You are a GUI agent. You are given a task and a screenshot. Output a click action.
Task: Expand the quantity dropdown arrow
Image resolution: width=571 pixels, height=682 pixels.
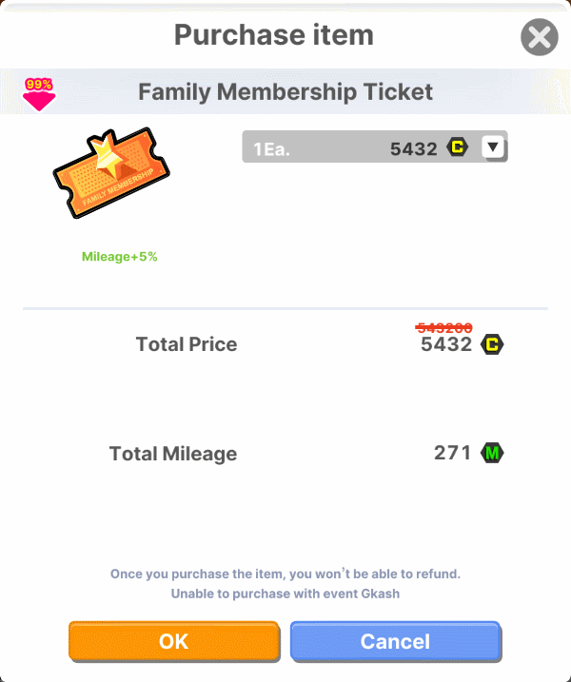click(492, 147)
